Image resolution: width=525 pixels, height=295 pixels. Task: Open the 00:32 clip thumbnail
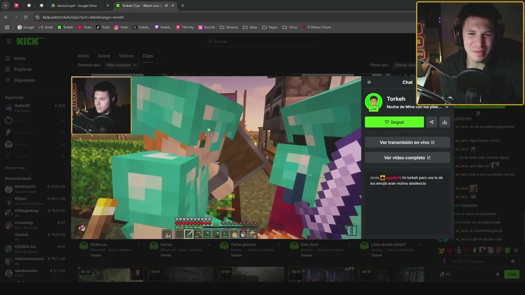(111, 275)
